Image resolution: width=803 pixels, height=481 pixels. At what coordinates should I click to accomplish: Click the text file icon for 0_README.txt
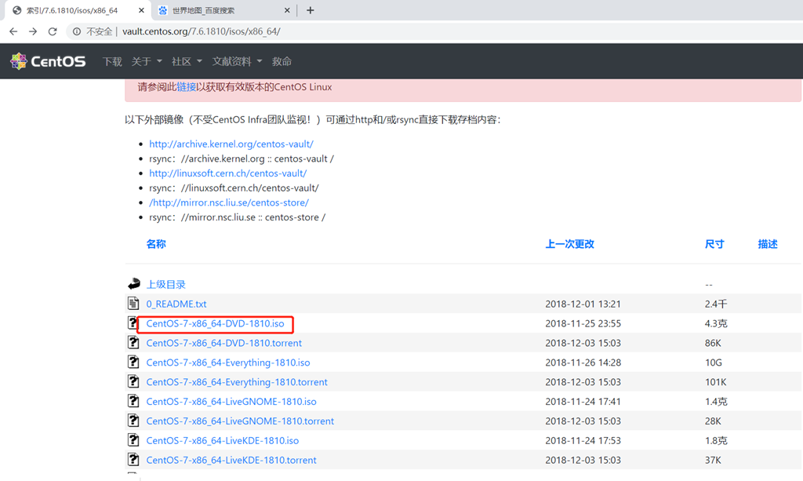point(133,303)
